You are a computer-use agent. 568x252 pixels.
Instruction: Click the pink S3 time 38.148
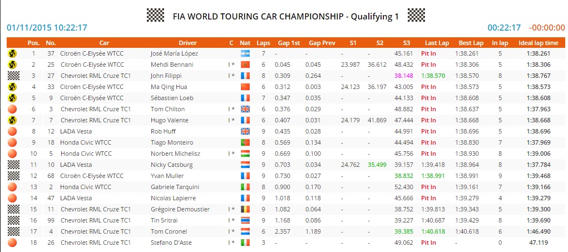tap(403, 76)
